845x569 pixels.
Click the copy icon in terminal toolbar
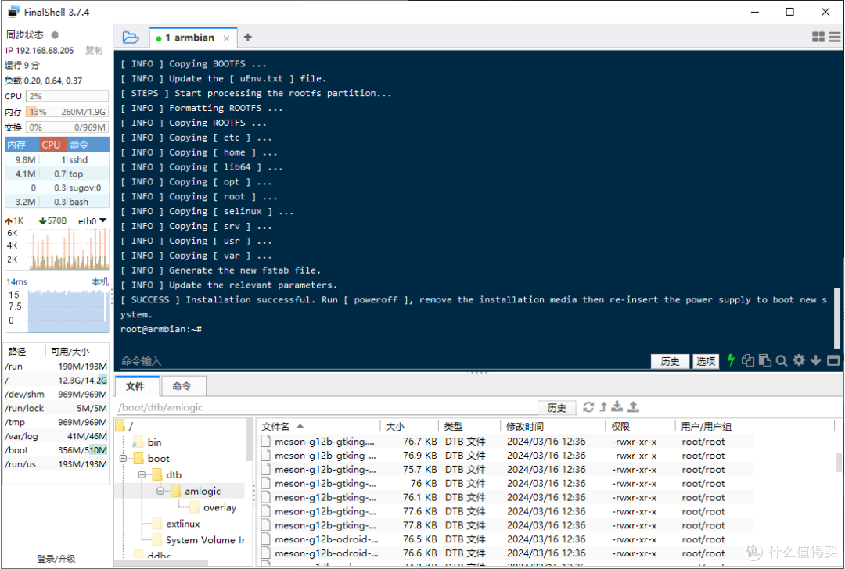click(747, 360)
